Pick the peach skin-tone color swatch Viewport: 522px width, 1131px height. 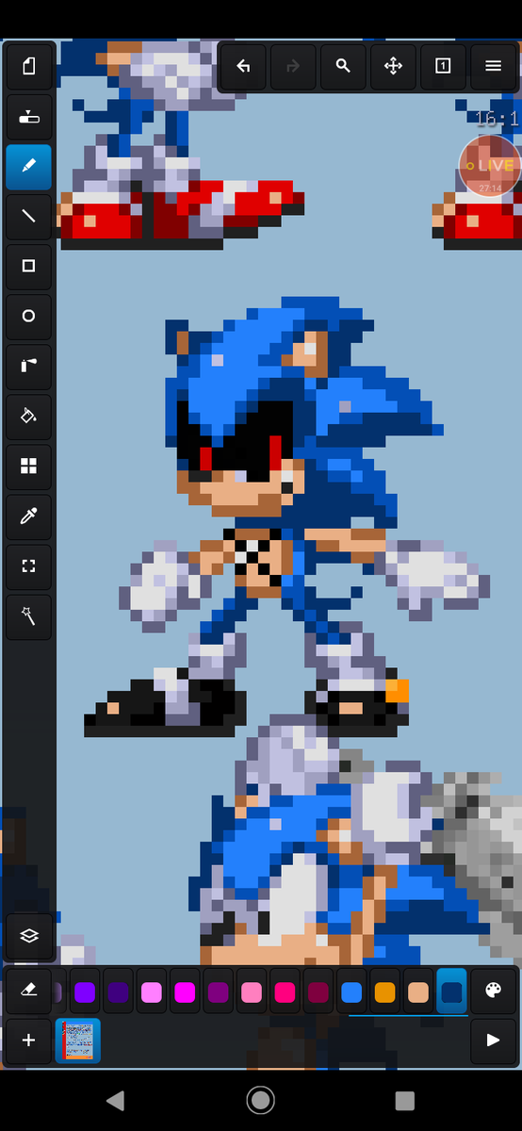pos(417,992)
